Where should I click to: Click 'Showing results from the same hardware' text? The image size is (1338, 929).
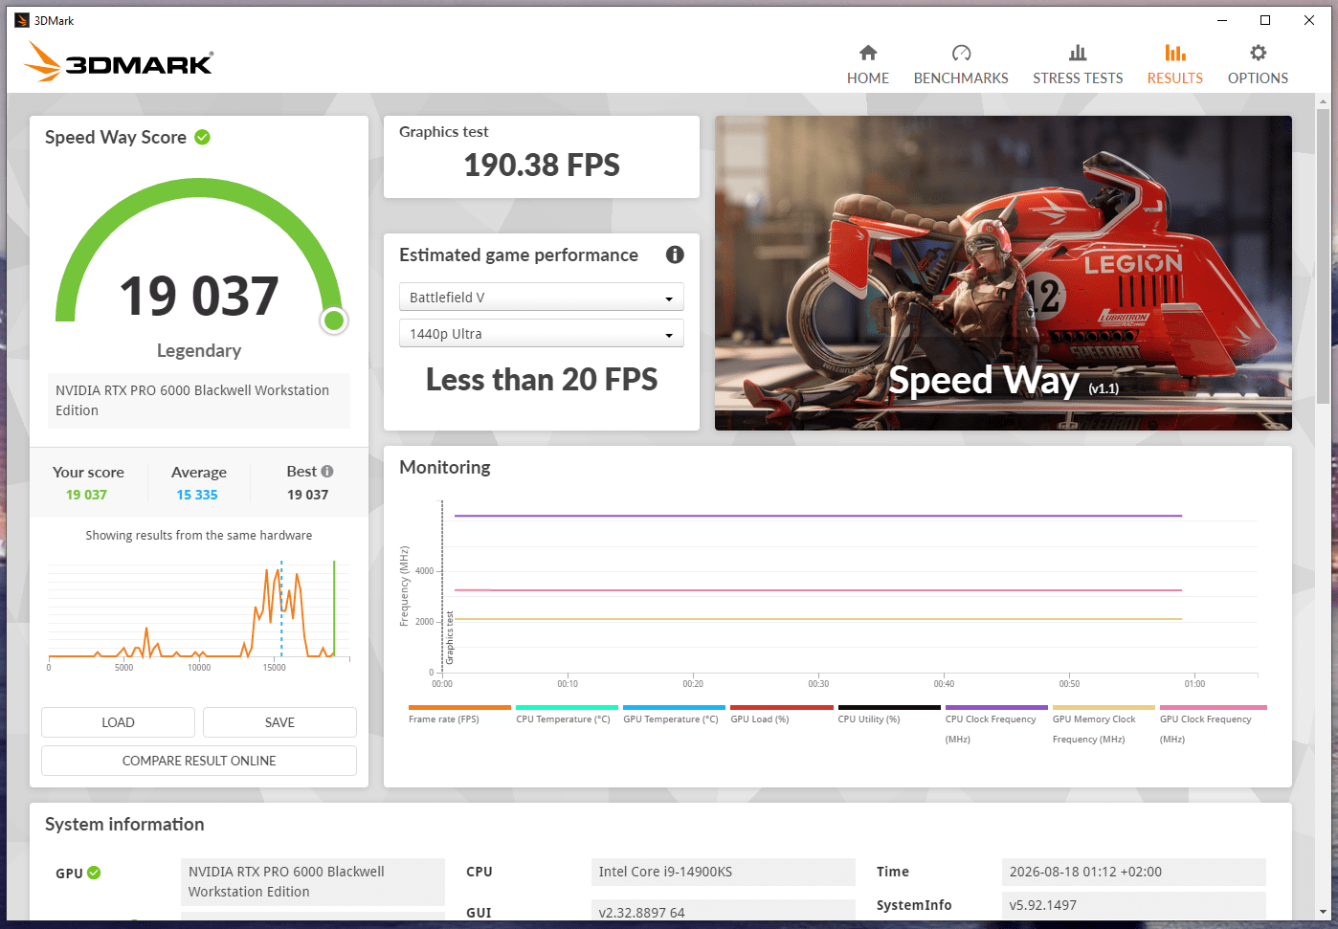pos(199,535)
